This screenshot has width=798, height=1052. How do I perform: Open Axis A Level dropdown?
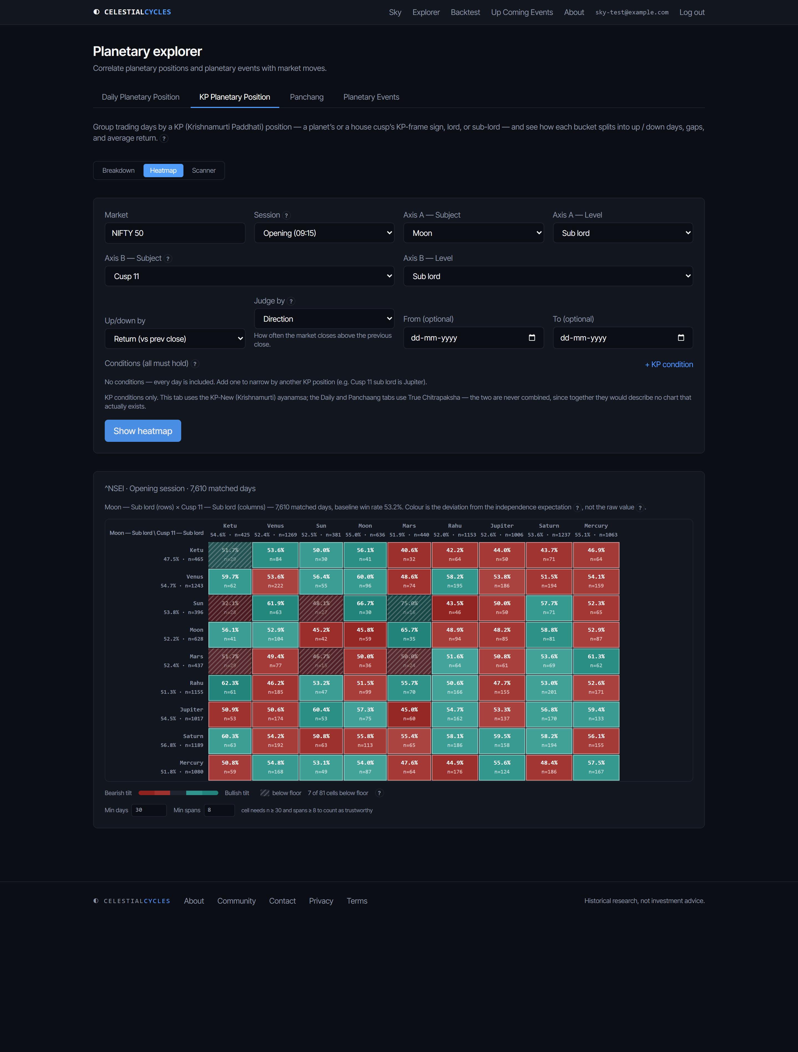click(623, 233)
